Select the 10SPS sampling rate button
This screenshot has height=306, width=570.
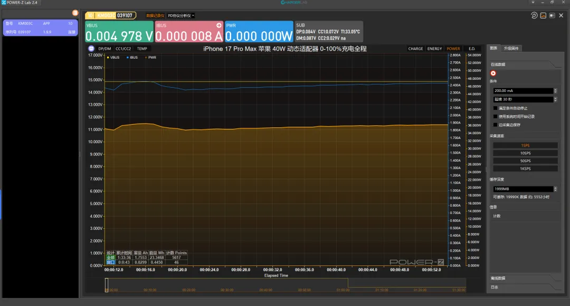[x=525, y=153]
